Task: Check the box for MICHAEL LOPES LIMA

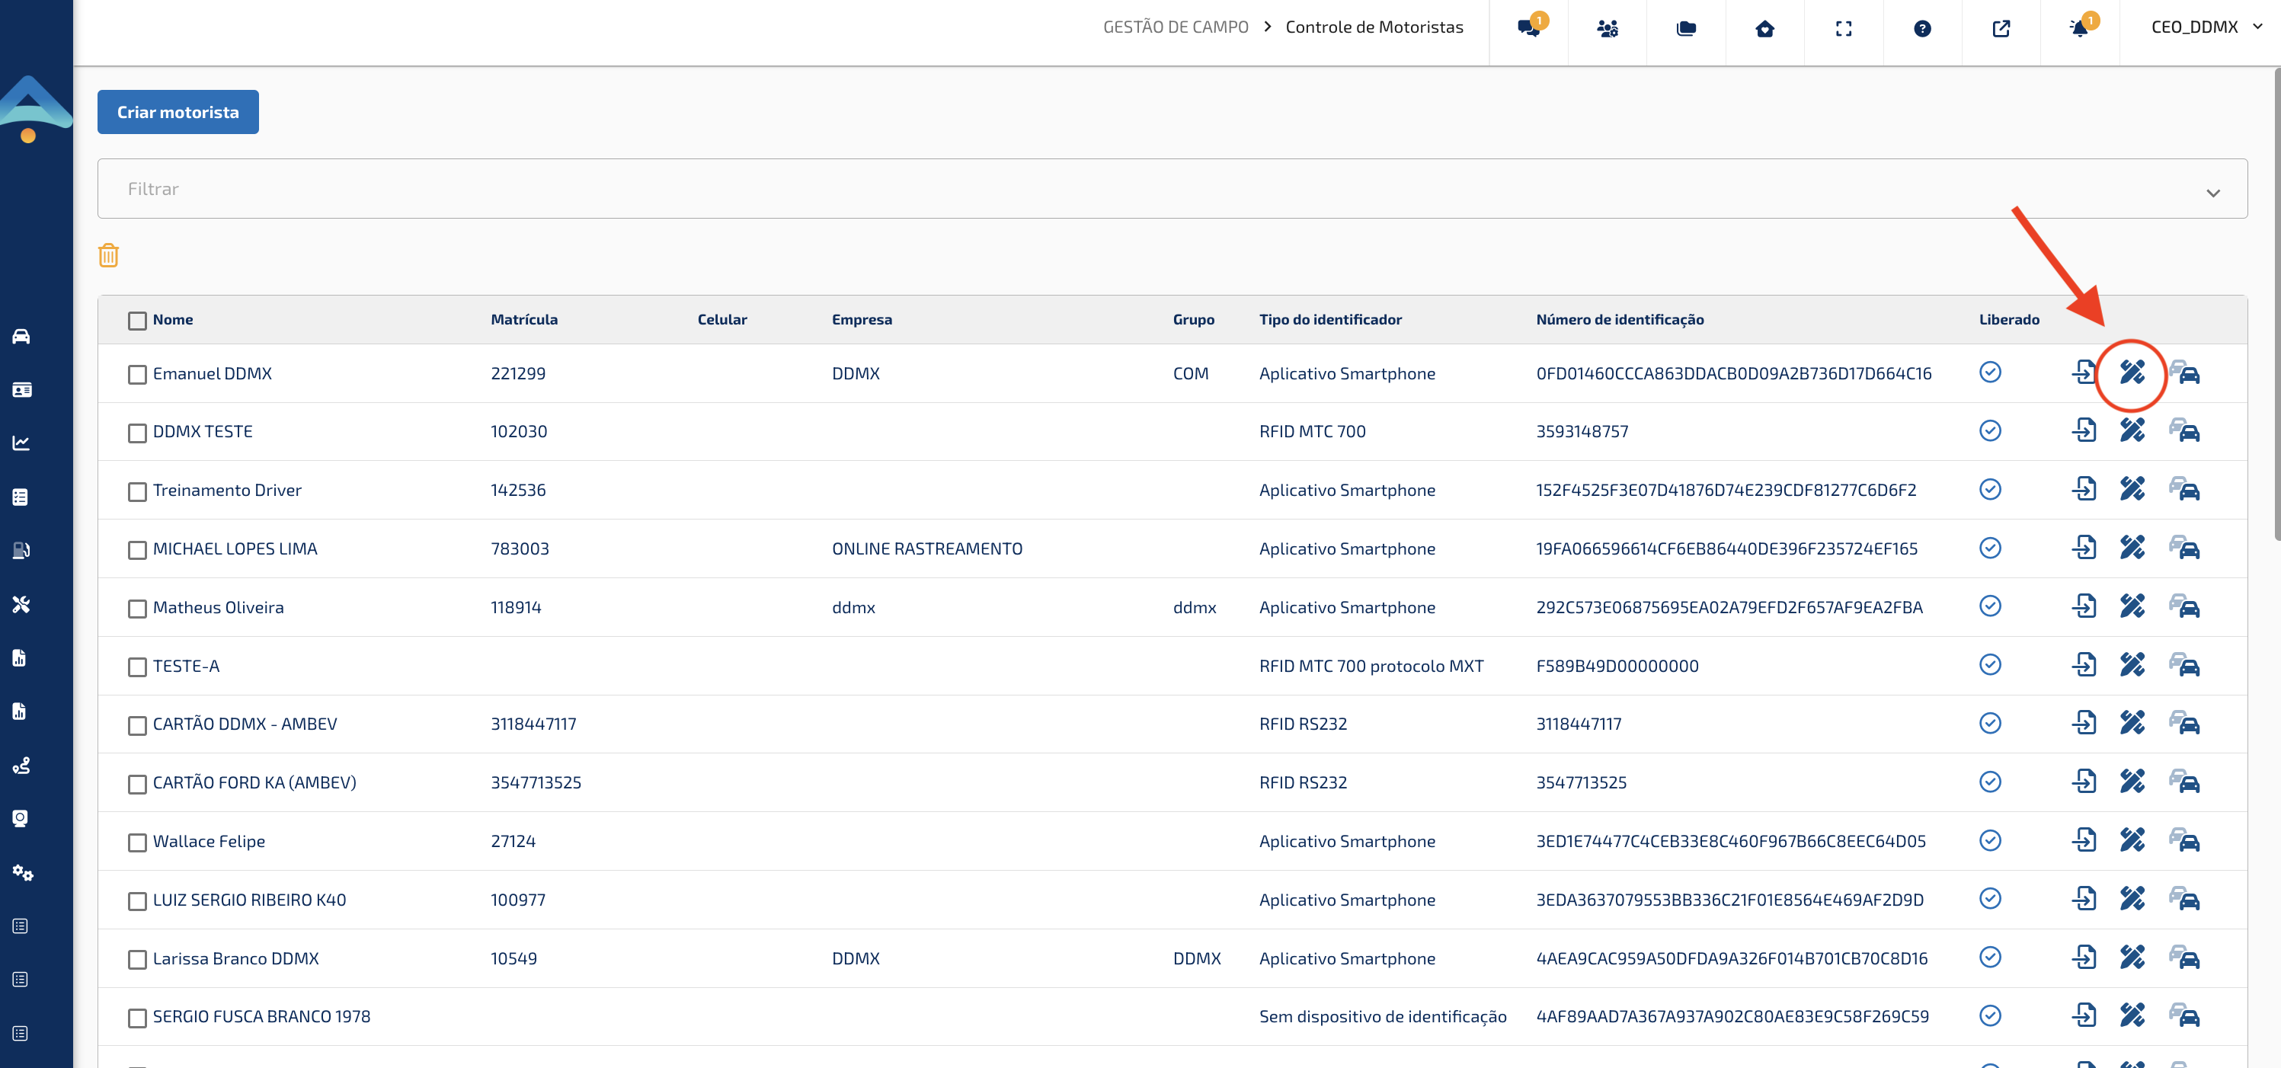Action: (137, 550)
